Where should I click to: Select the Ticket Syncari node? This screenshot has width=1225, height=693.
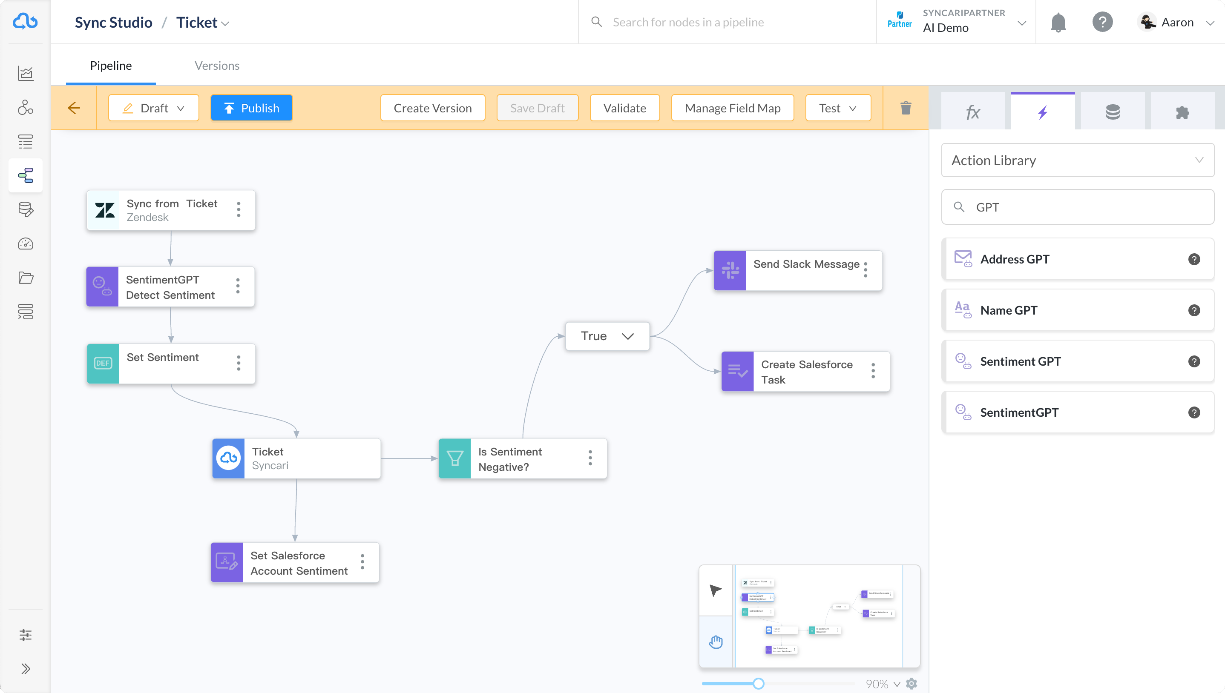pyautogui.click(x=296, y=458)
